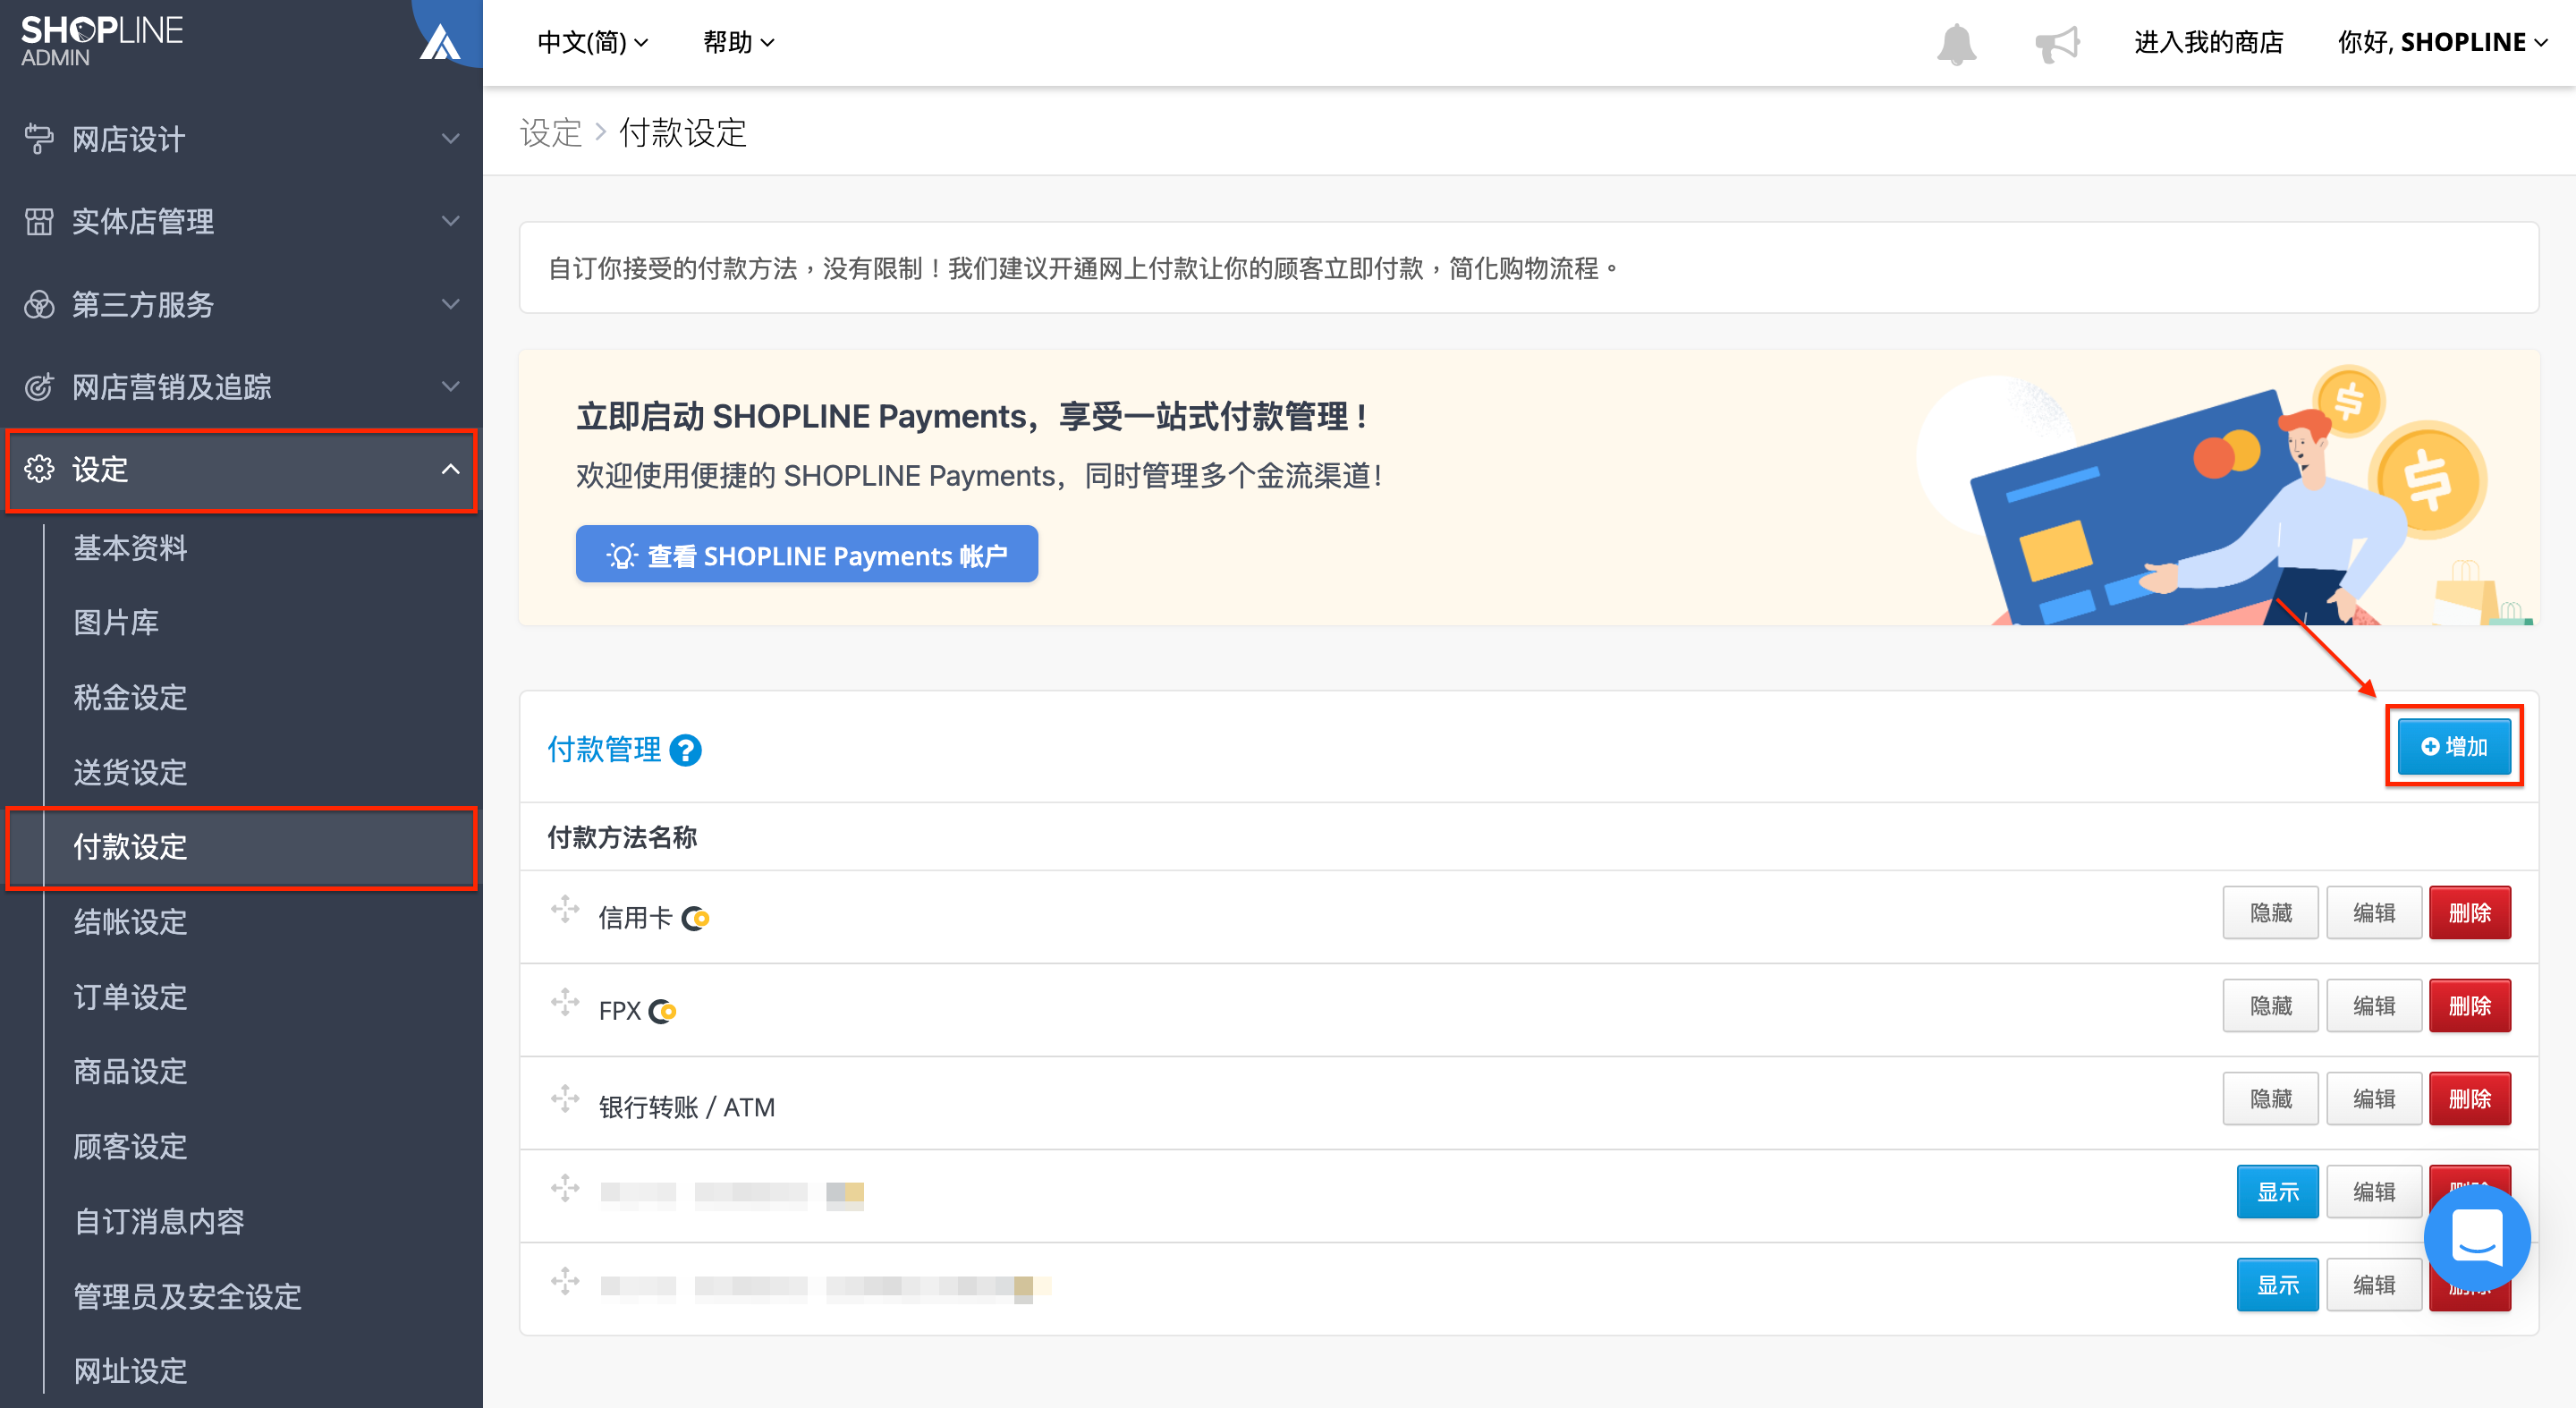The width and height of the screenshot is (2576, 1408).
Task: Click the help question mark beside 付款管理
Action: pos(685,749)
